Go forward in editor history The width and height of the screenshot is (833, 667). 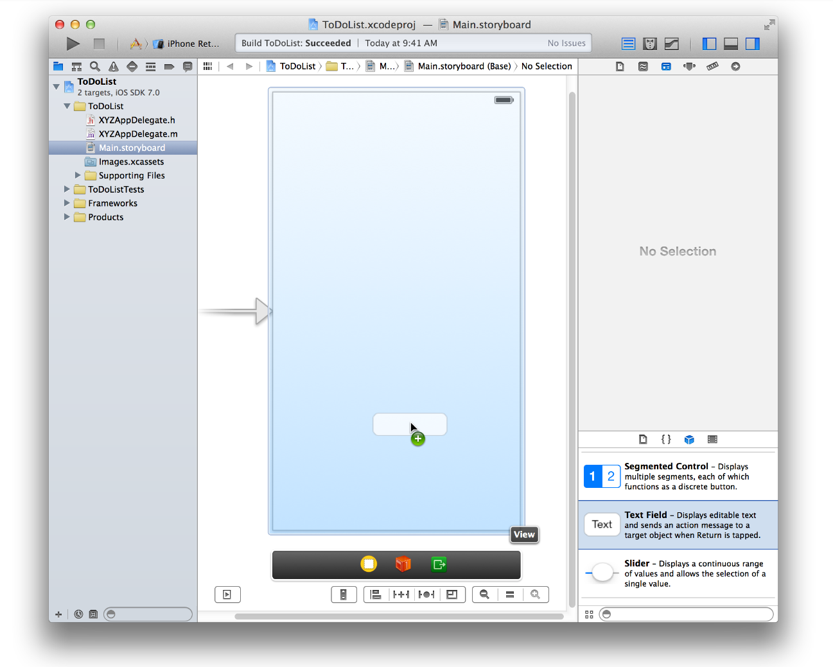249,66
